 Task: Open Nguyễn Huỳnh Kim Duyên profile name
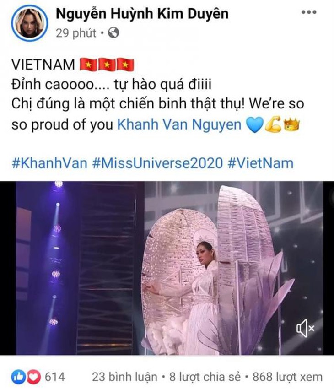coord(142,14)
